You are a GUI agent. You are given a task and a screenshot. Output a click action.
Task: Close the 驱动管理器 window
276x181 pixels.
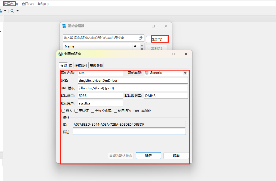pyautogui.click(x=166, y=26)
